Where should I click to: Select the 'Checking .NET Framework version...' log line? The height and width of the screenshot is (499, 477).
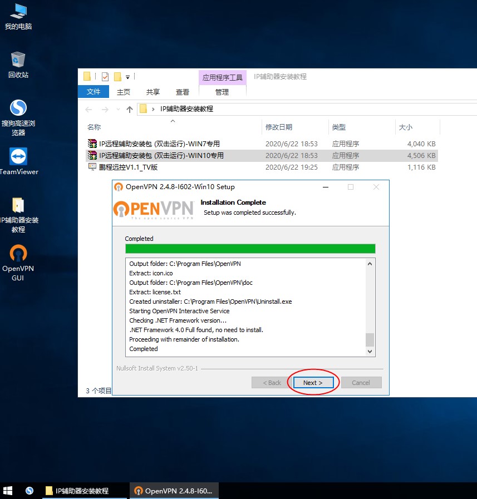coord(178,320)
